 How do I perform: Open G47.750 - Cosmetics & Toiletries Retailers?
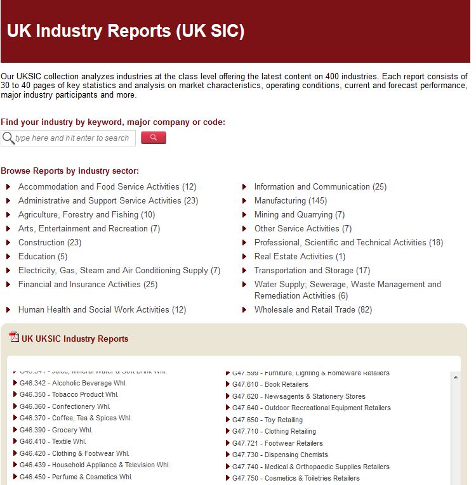(x=296, y=478)
